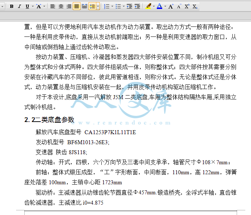This screenshot has height=215, width=251.
Task: Click text '式制冷机组。'
Action: tap(40, 107)
